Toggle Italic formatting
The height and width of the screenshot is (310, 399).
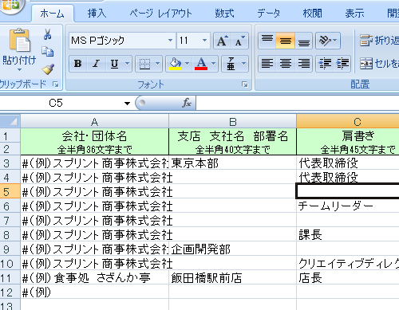click(x=96, y=64)
